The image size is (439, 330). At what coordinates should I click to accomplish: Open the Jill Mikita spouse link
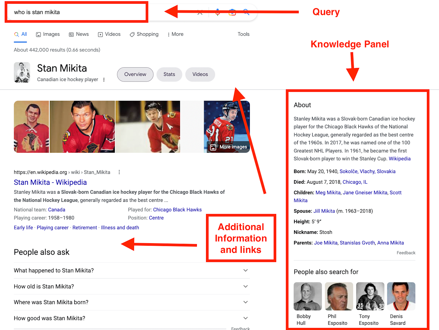324,211
